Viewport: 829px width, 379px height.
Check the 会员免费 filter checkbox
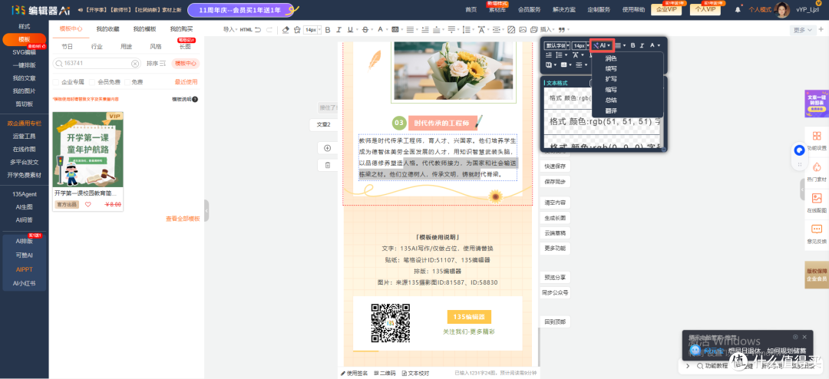click(x=92, y=82)
